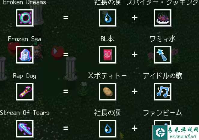Viewport: 199px width, 140px height.
Task: Click the Frozen Sea label text
Action: 25,39
